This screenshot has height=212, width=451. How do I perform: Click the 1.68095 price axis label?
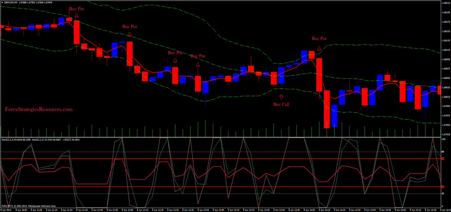446,60
